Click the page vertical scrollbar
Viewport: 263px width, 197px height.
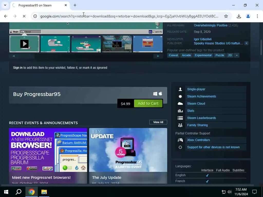point(261,47)
